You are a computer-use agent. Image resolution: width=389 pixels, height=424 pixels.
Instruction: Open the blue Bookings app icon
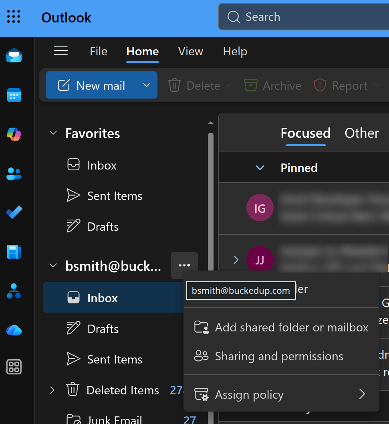[x=14, y=252]
